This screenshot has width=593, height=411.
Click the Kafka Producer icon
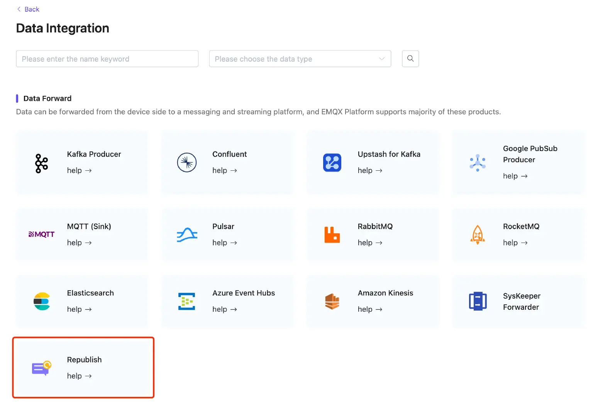click(42, 163)
